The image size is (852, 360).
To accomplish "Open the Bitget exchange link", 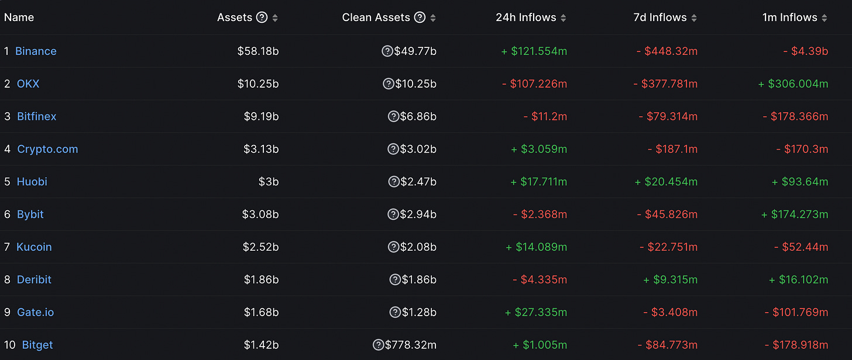I will [x=37, y=345].
